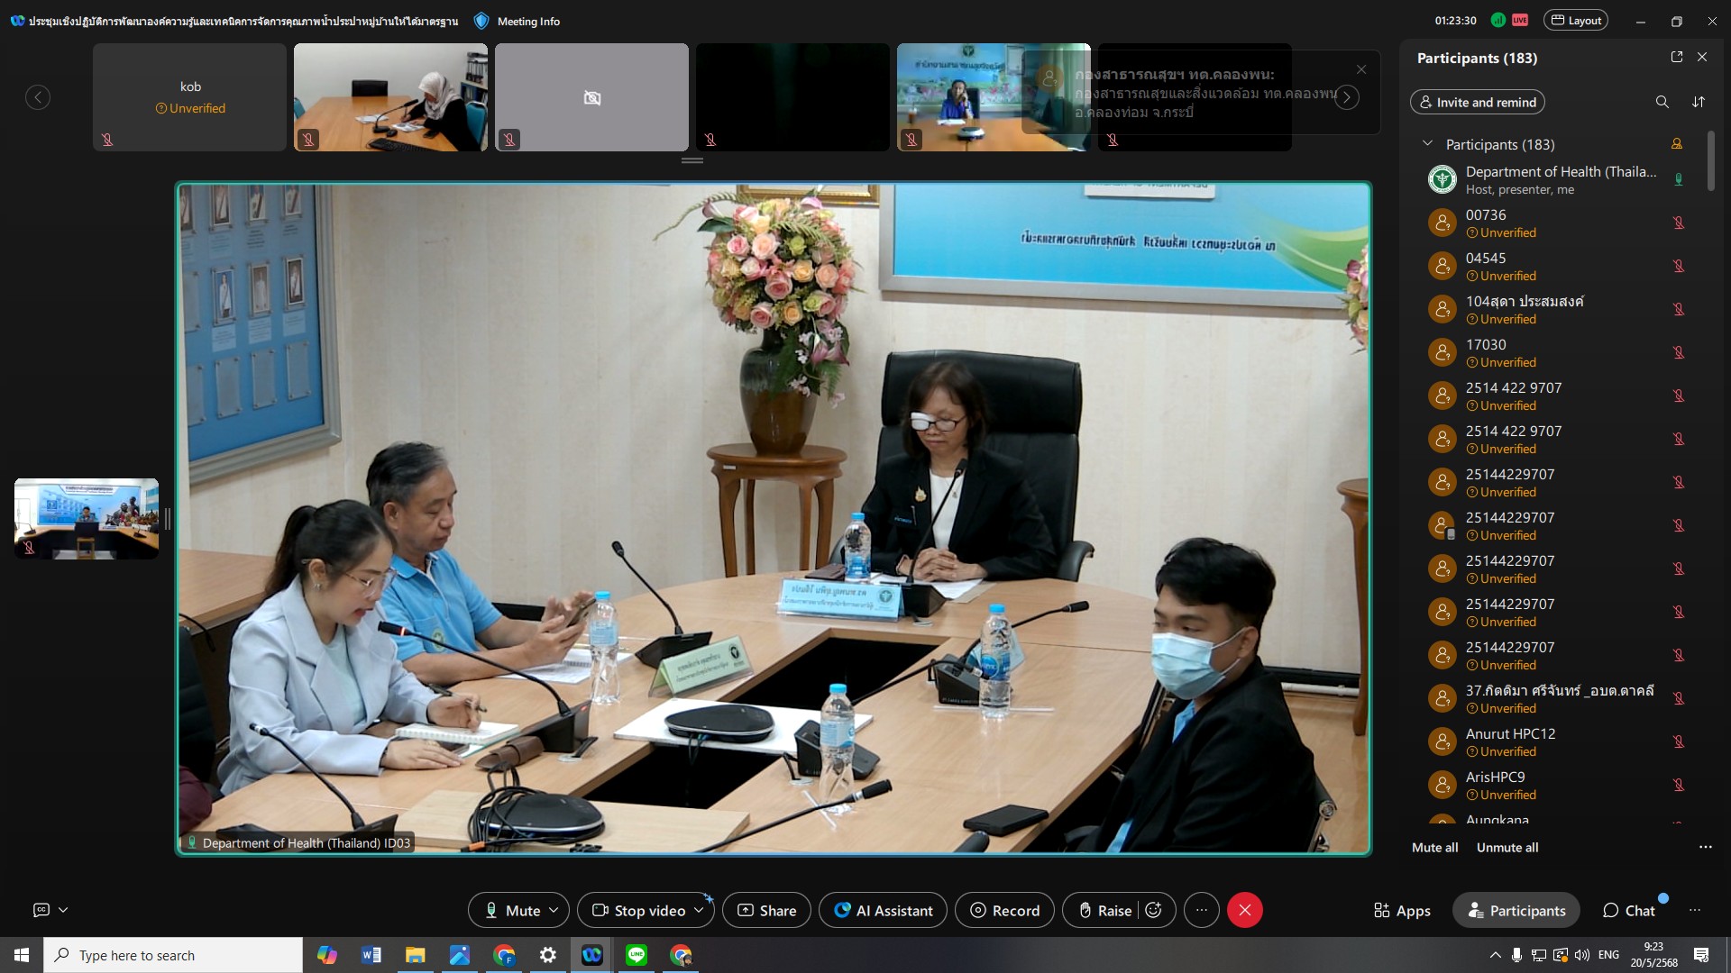Toggle host Department of Health microphone
The width and height of the screenshot is (1731, 973).
coord(1679,179)
